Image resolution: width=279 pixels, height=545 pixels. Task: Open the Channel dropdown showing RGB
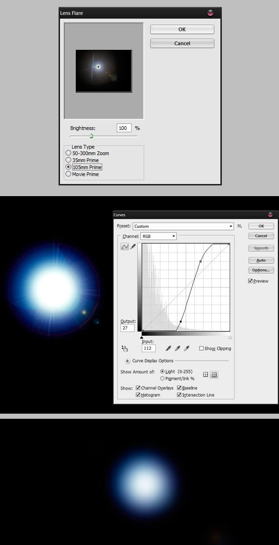(159, 236)
